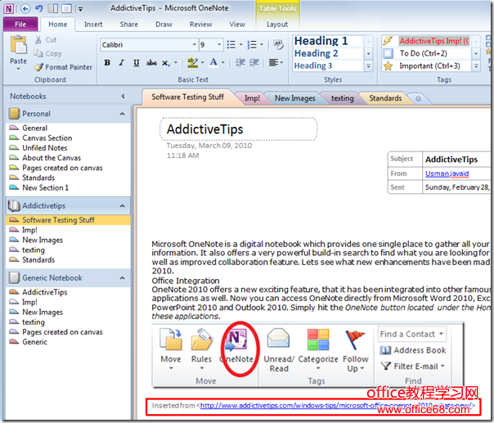Click the bullets list icon

point(231,45)
